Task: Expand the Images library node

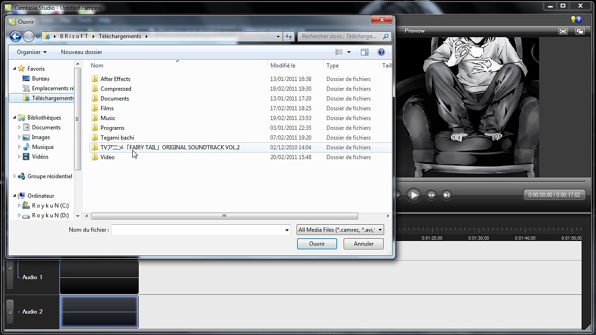Action: [19, 137]
